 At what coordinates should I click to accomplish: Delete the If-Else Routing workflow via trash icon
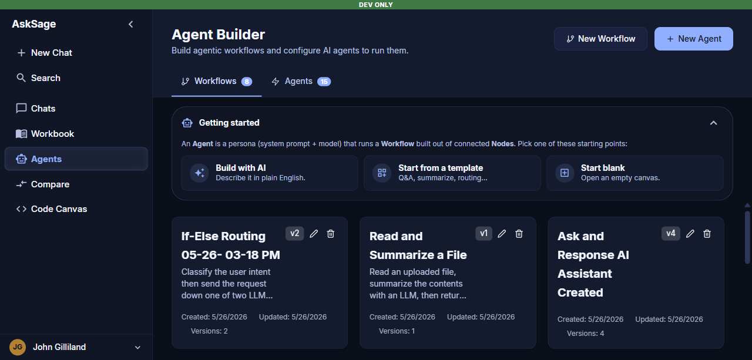331,234
